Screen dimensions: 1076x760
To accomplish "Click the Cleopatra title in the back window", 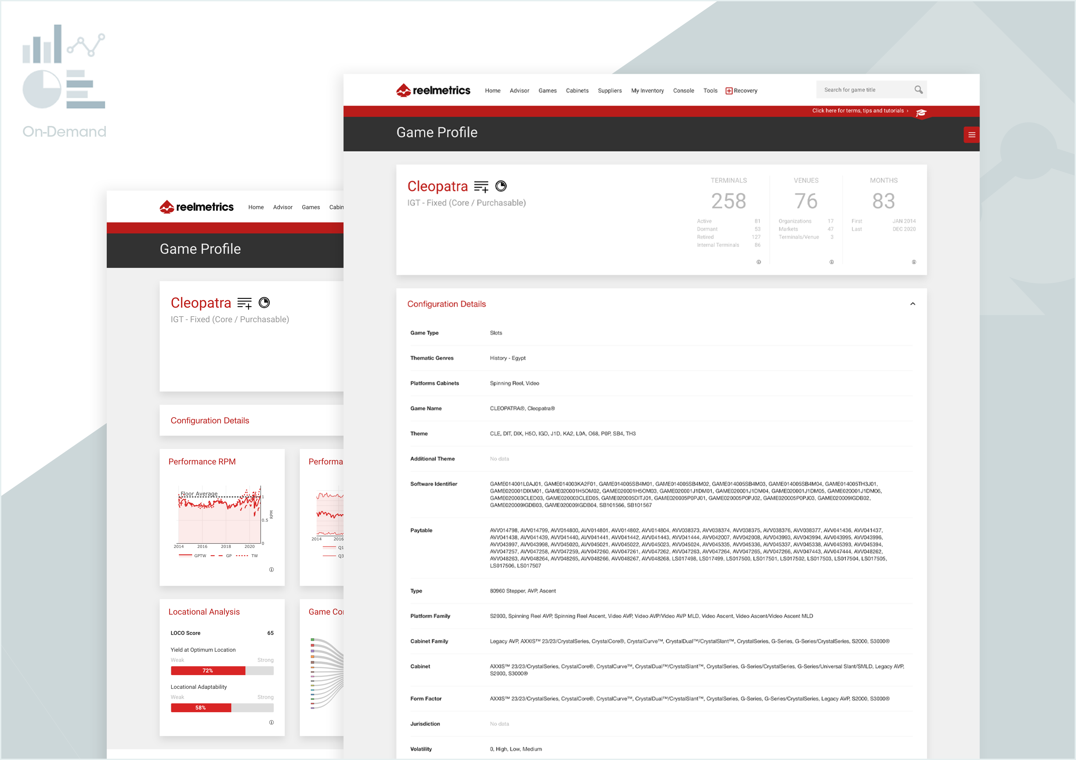I will [x=201, y=303].
